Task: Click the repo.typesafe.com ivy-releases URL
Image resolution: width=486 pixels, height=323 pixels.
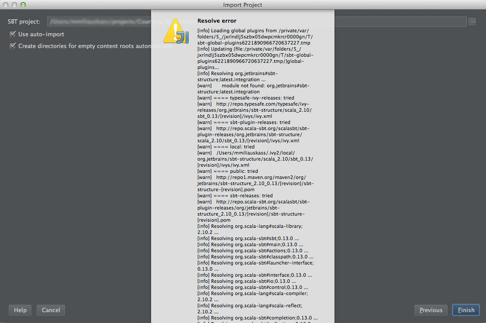Action: [x=262, y=104]
